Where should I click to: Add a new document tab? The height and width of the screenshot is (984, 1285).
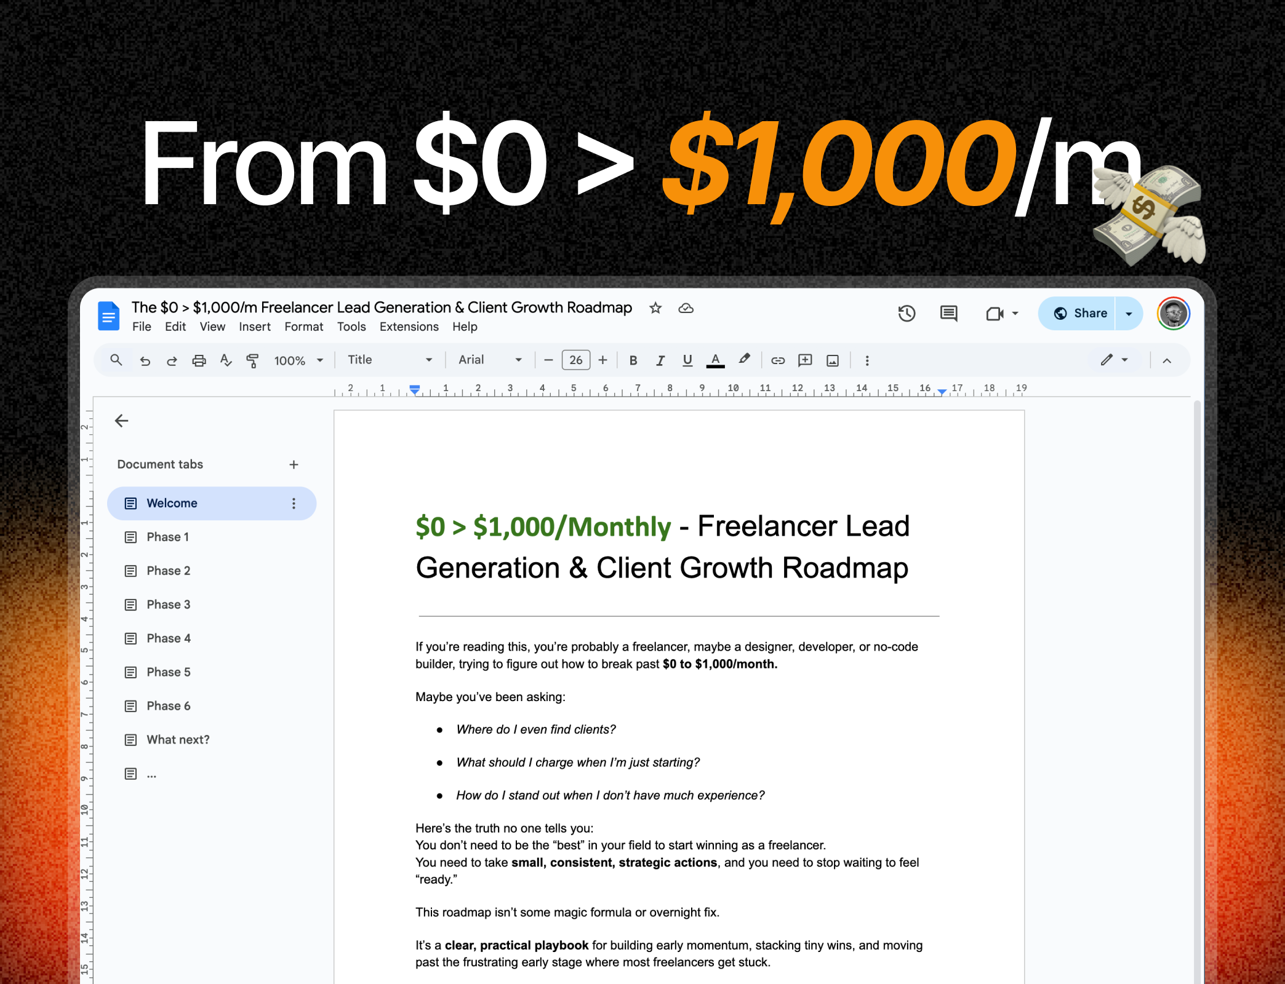tap(294, 464)
